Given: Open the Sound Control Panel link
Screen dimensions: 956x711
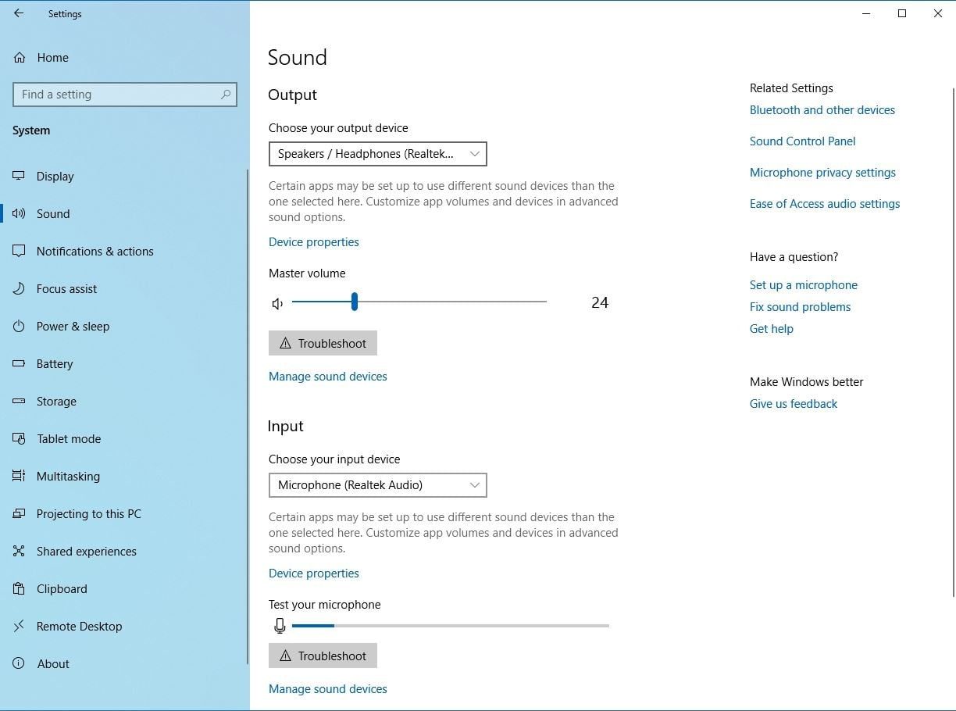Looking at the screenshot, I should click(x=802, y=141).
